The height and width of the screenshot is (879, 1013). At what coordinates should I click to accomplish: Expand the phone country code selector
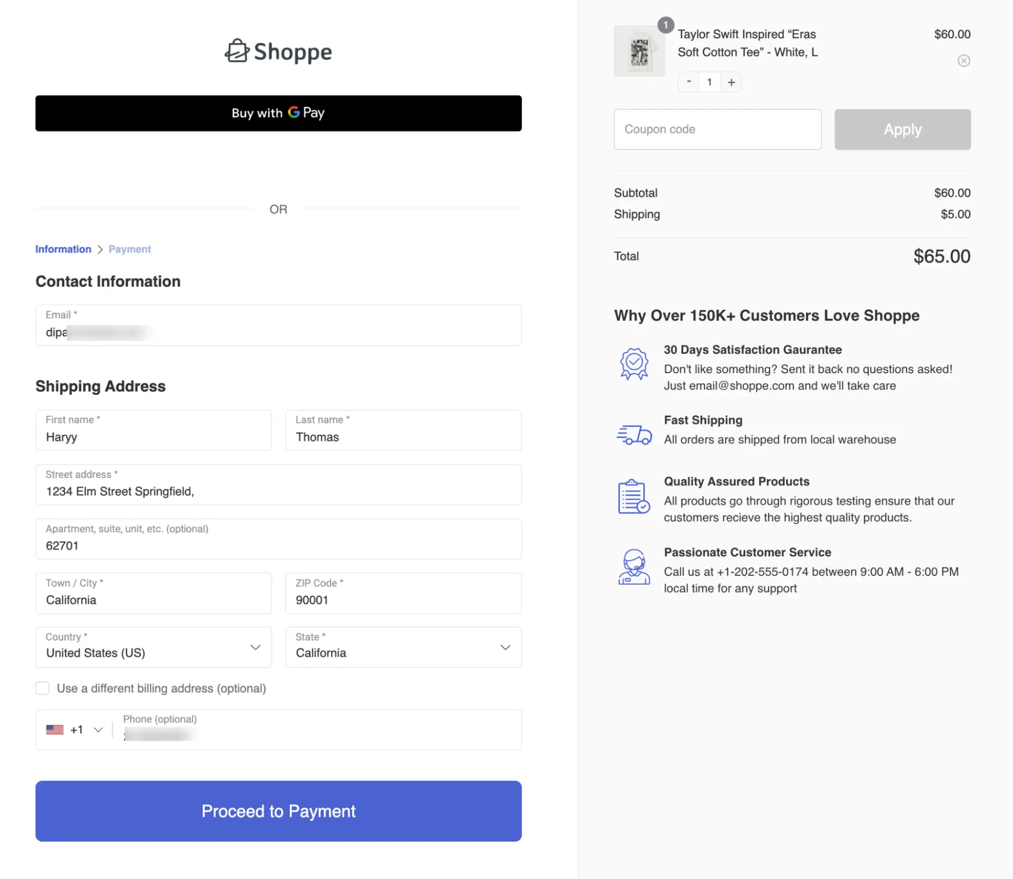(74, 730)
